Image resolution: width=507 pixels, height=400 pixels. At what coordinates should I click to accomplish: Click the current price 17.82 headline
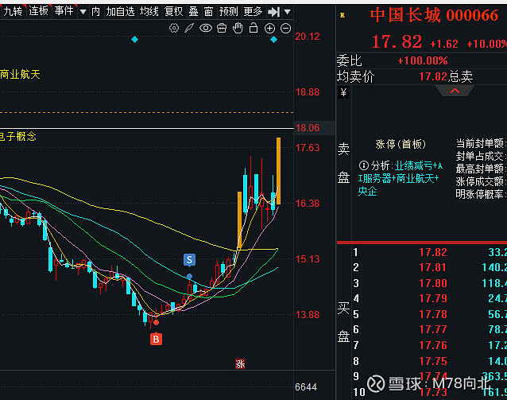point(397,42)
